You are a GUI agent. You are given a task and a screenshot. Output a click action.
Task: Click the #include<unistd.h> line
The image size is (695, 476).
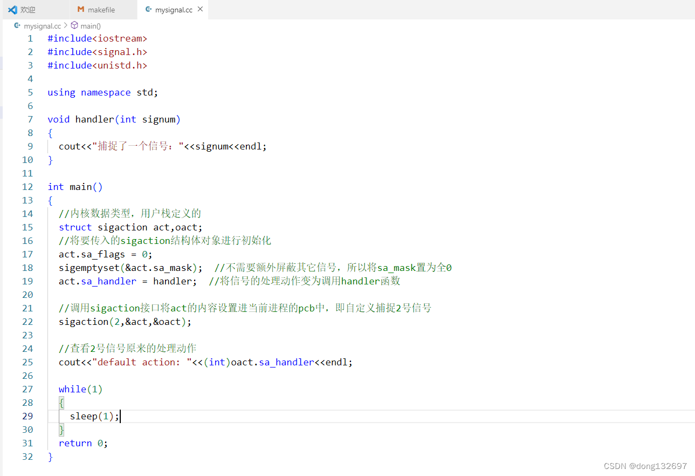click(97, 65)
